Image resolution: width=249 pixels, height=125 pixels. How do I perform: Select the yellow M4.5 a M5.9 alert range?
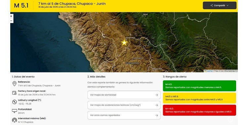coord(199,98)
